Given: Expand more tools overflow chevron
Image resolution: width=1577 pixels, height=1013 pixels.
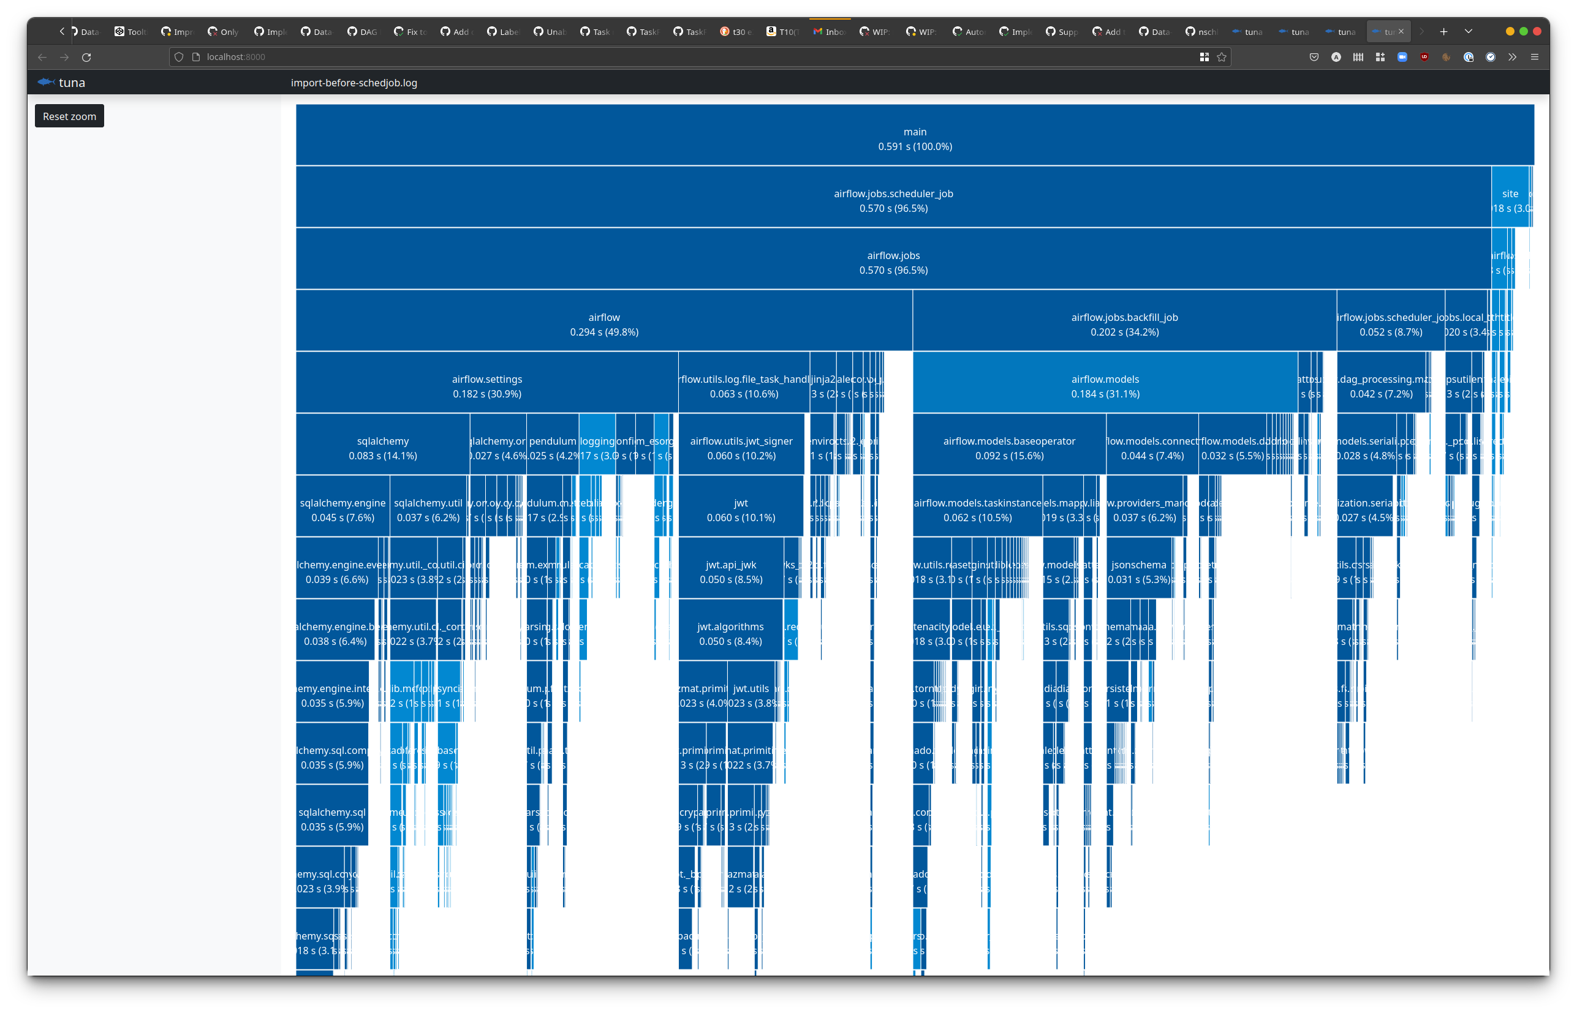Looking at the screenshot, I should [1513, 57].
